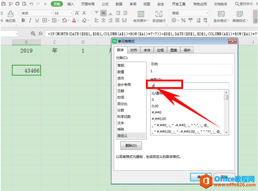Click the Print icon in quick access bar
This screenshot has width=258, height=191.
tap(17, 4)
